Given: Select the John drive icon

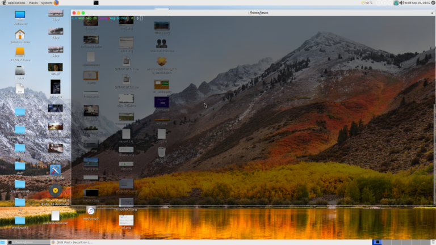Looking at the screenshot, I should tap(20, 70).
